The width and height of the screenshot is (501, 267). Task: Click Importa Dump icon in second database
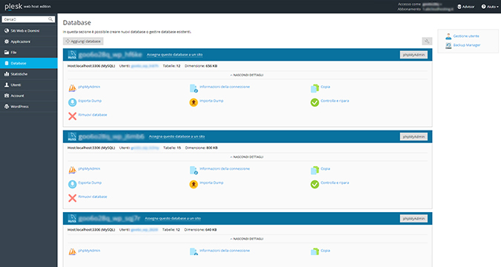point(194,184)
